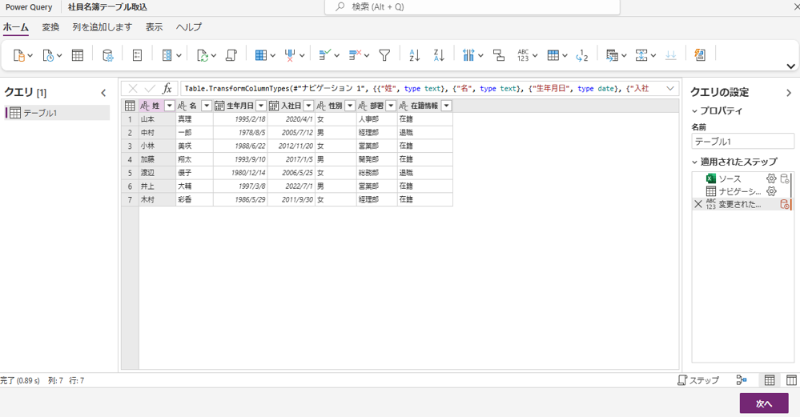Click the formula bar fx icon
The height and width of the screenshot is (417, 800).
[167, 89]
